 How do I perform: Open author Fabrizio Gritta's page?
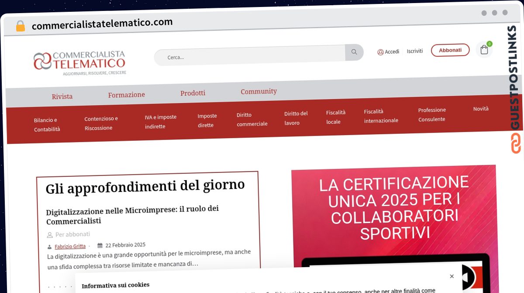[70, 247]
